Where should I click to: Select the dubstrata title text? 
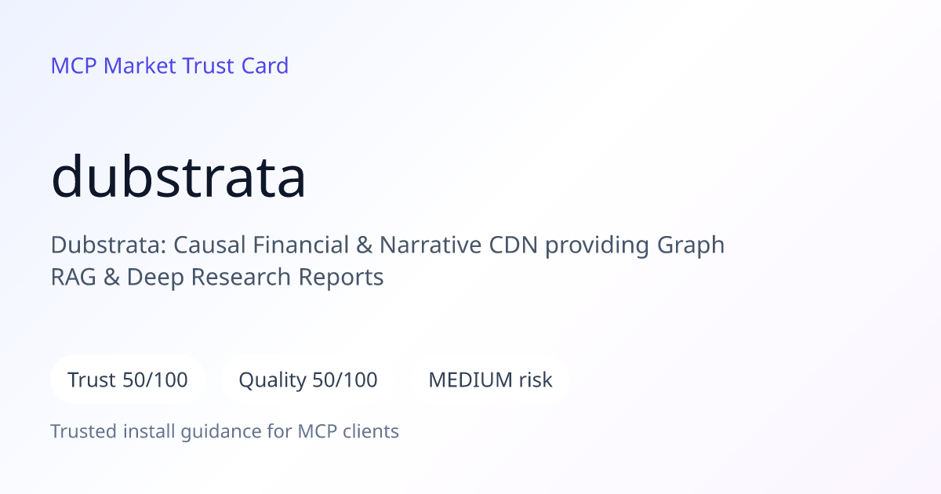tap(179, 176)
